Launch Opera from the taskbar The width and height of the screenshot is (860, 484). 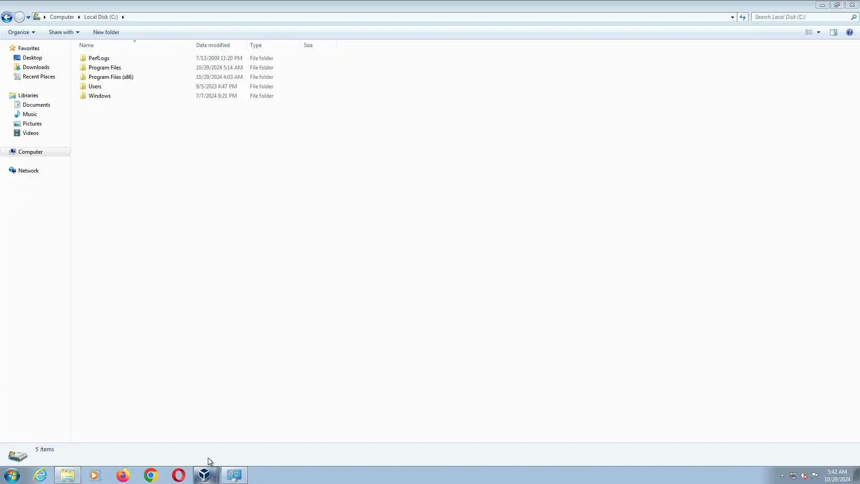(x=178, y=475)
